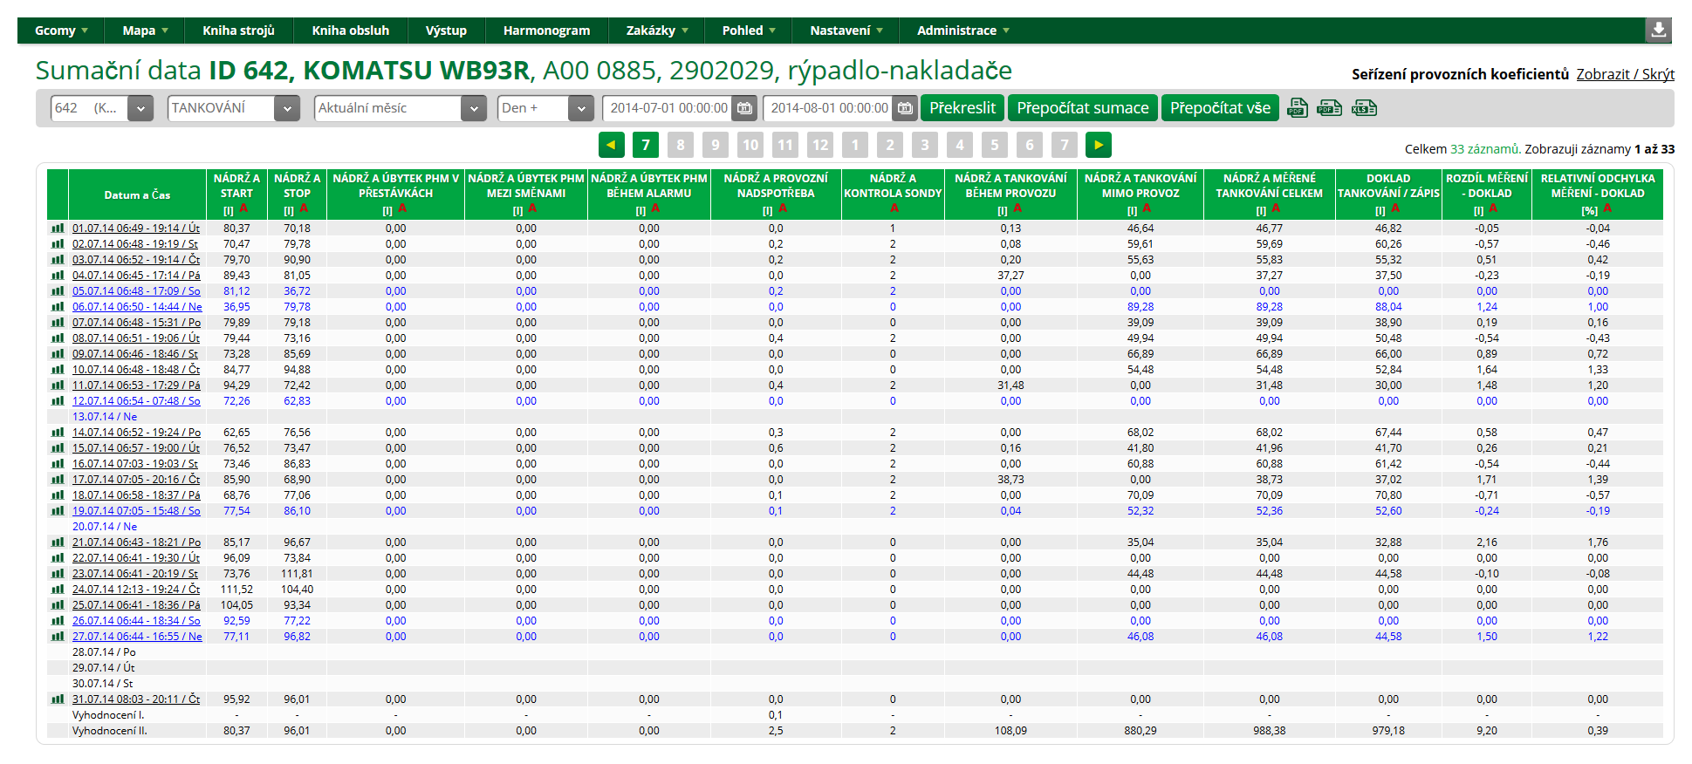Go to page 10 in pagination
This screenshot has height=764, width=1692.
click(x=750, y=145)
